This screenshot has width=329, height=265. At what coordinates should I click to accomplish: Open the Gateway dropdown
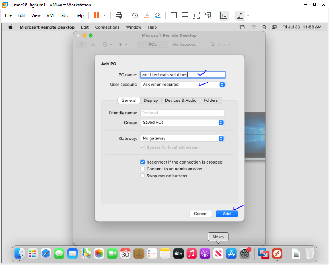tap(182, 138)
